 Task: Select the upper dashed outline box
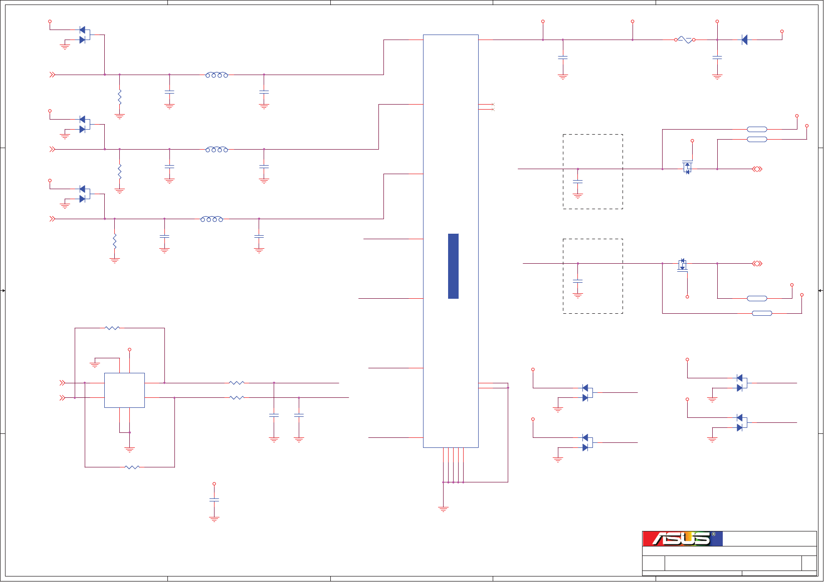coord(593,172)
